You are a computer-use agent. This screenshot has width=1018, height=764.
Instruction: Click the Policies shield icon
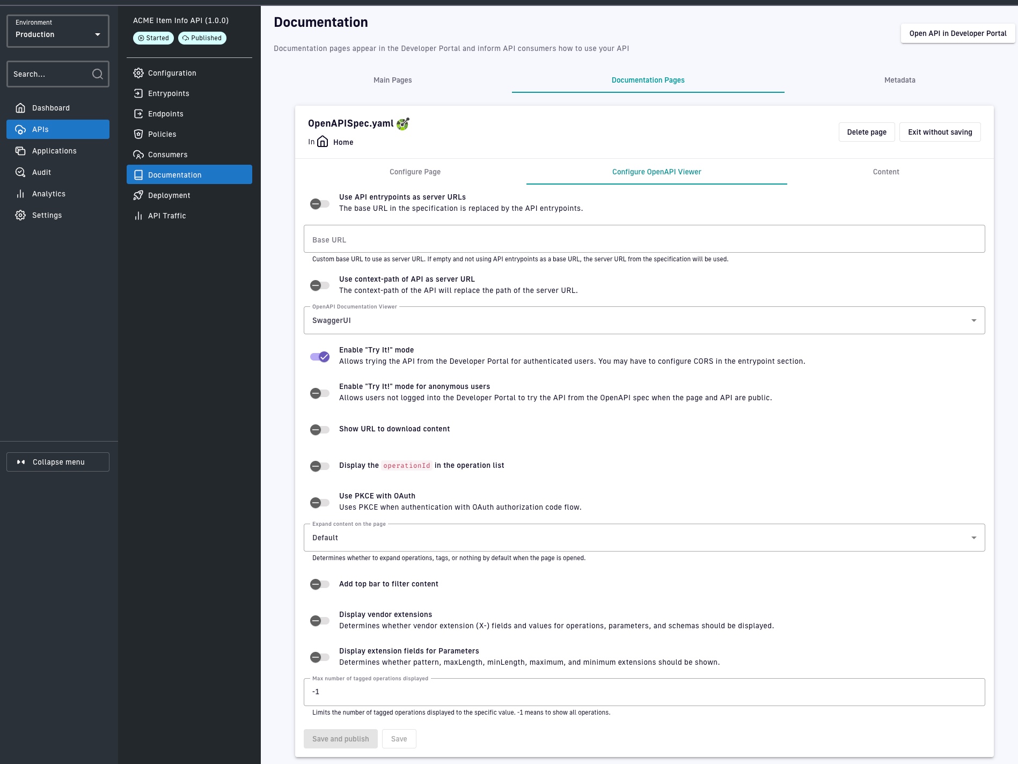(x=138, y=134)
